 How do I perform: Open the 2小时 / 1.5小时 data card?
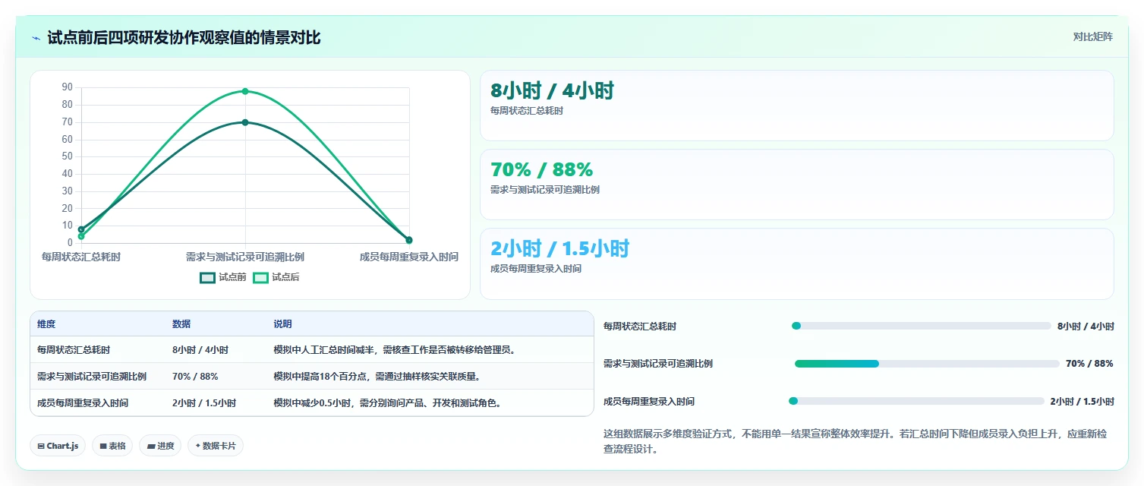796,264
